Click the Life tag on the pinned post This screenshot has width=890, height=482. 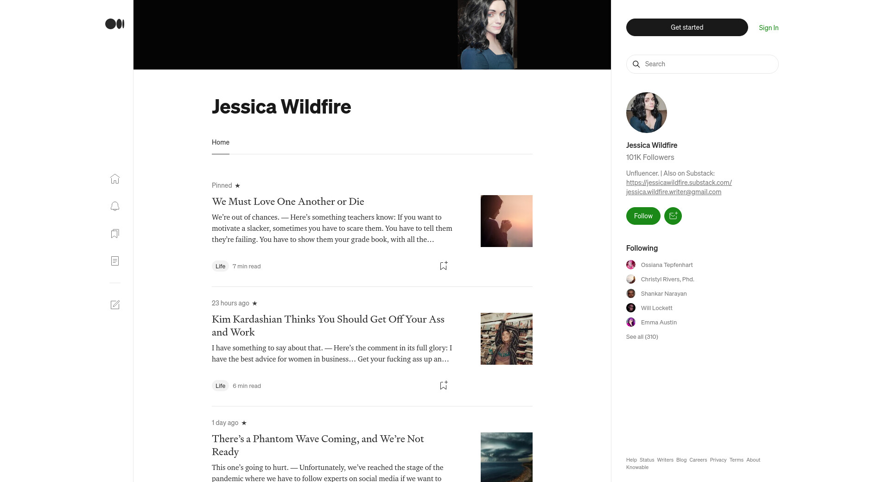(221, 266)
